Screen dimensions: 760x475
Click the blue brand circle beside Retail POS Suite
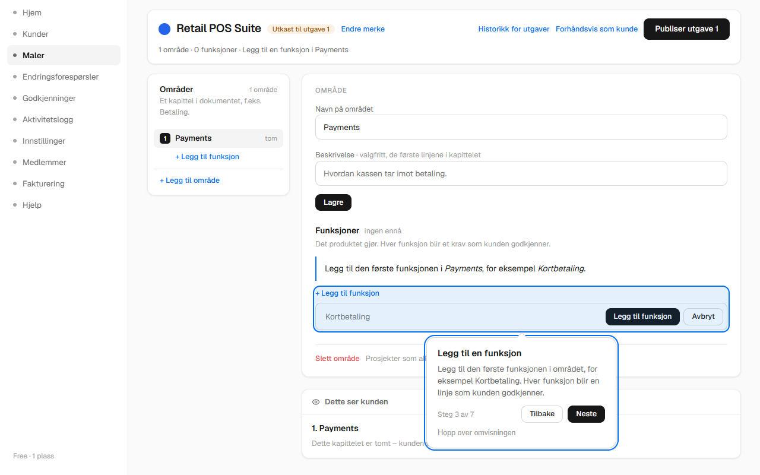point(164,28)
